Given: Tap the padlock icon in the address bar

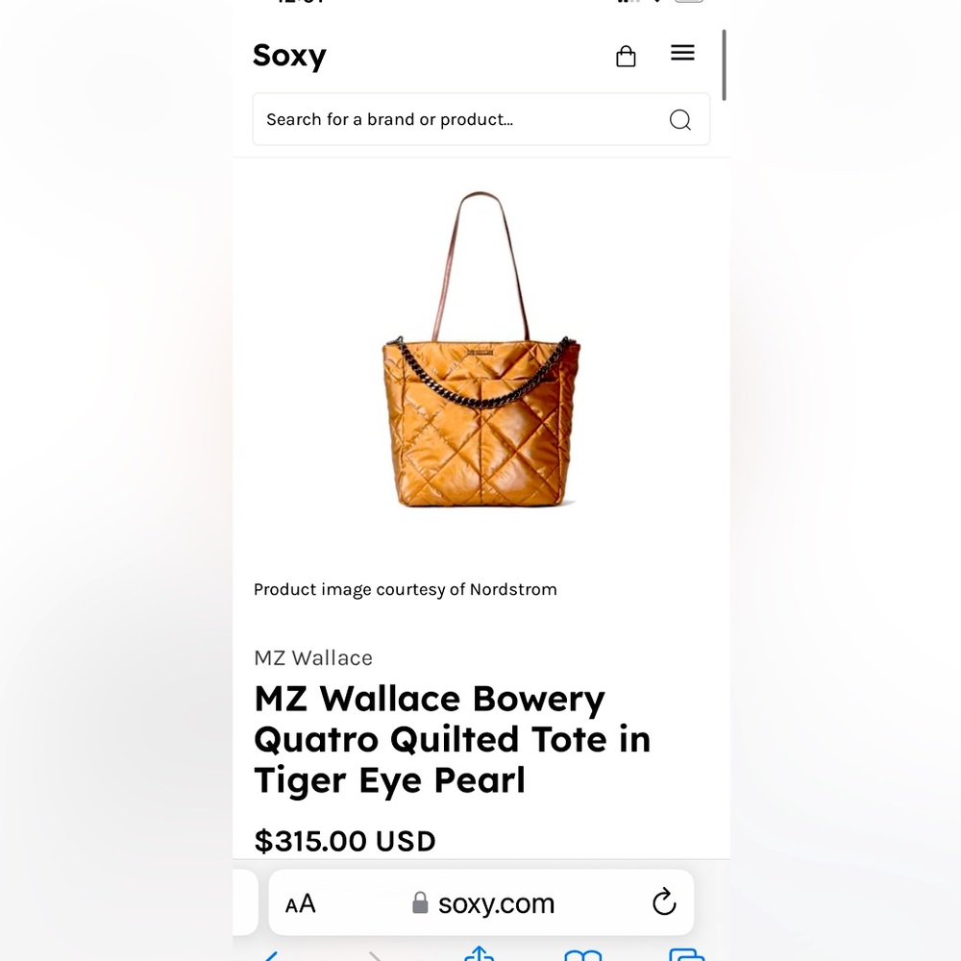Looking at the screenshot, I should pos(420,902).
